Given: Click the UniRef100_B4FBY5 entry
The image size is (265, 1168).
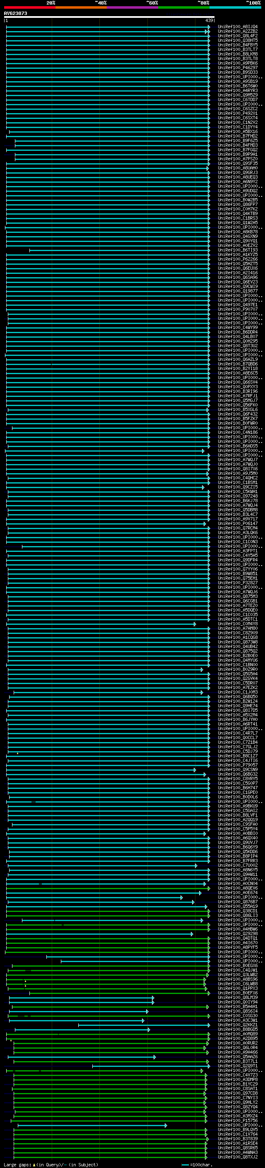Looking at the screenshot, I should (237, 45).
